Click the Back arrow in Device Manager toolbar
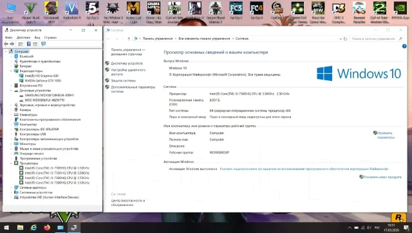 (6, 44)
